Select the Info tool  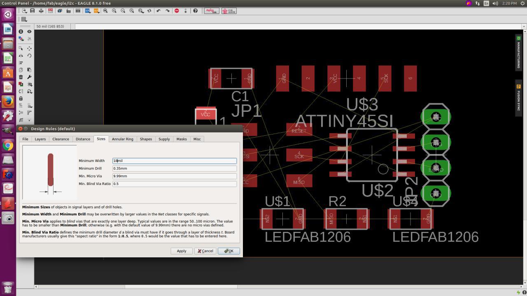tap(21, 31)
